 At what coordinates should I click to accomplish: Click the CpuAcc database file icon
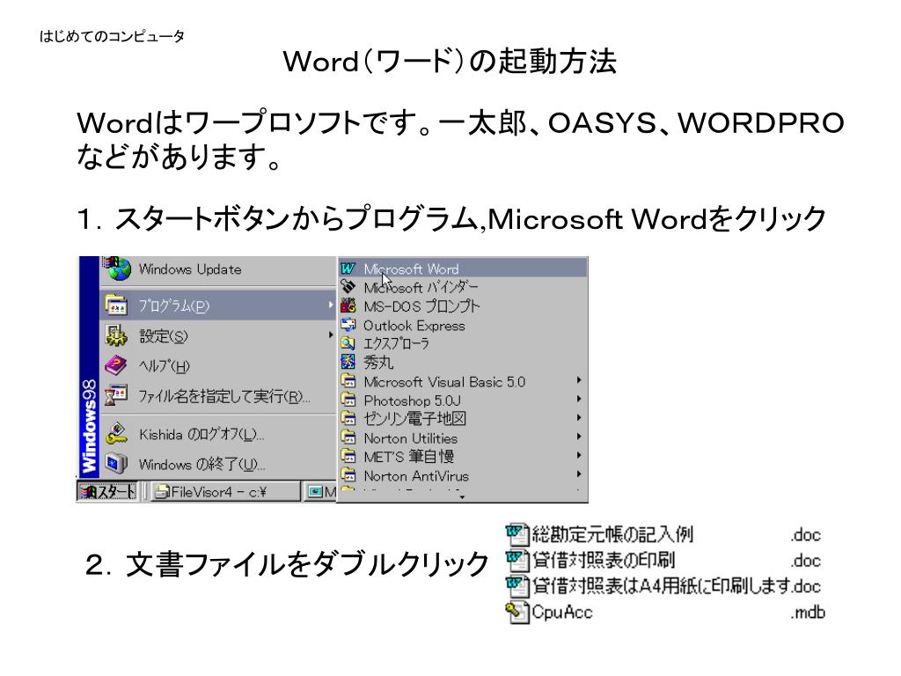coord(517,613)
